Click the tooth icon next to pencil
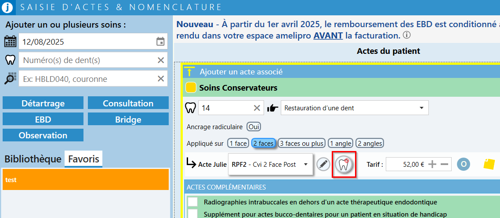The width and height of the screenshot is (500, 218). (x=344, y=164)
